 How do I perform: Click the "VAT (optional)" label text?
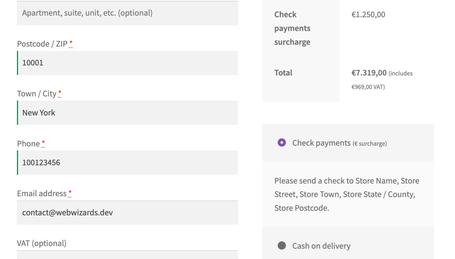pyautogui.click(x=41, y=243)
